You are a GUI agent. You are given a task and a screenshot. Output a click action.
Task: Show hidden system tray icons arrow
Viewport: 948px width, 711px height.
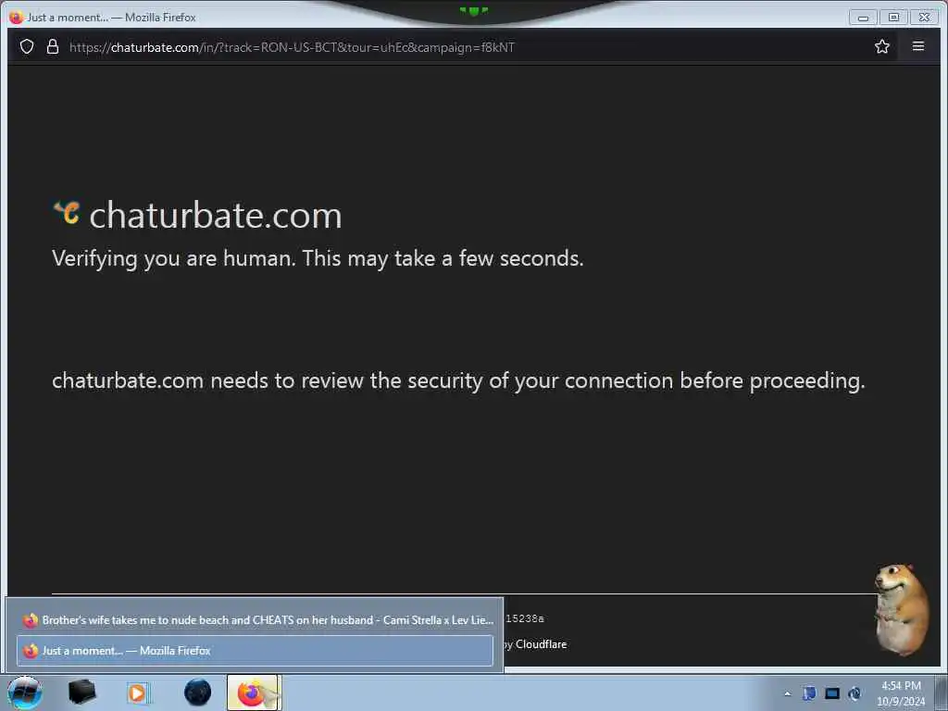click(x=787, y=693)
